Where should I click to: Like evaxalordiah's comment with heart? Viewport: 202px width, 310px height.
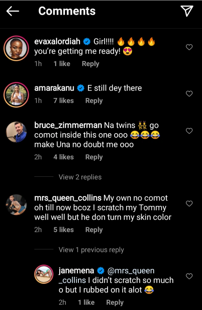[x=189, y=47]
